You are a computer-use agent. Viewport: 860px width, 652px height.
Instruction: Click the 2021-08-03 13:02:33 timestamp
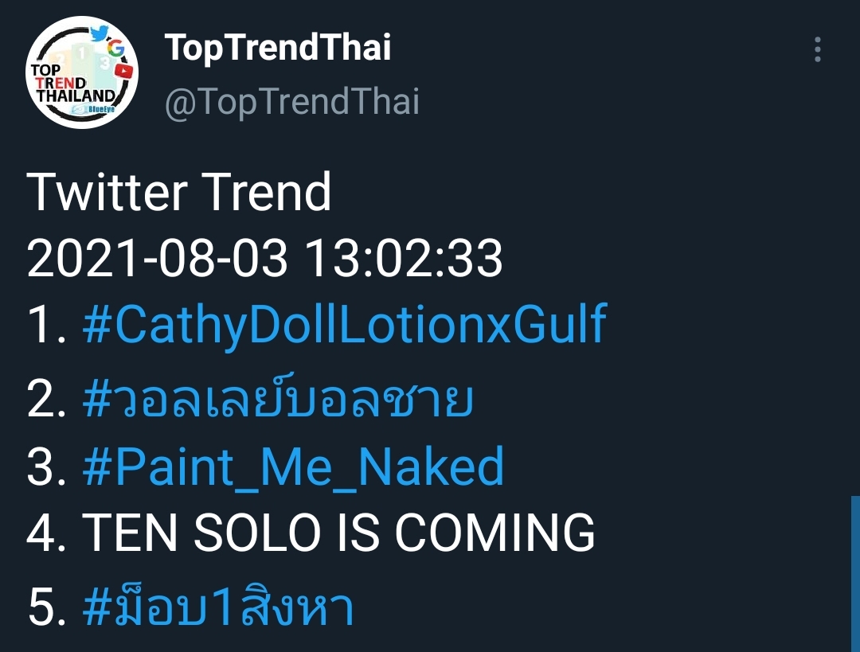point(264,258)
